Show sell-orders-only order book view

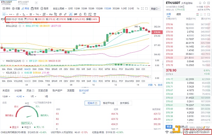coord(205,14)
